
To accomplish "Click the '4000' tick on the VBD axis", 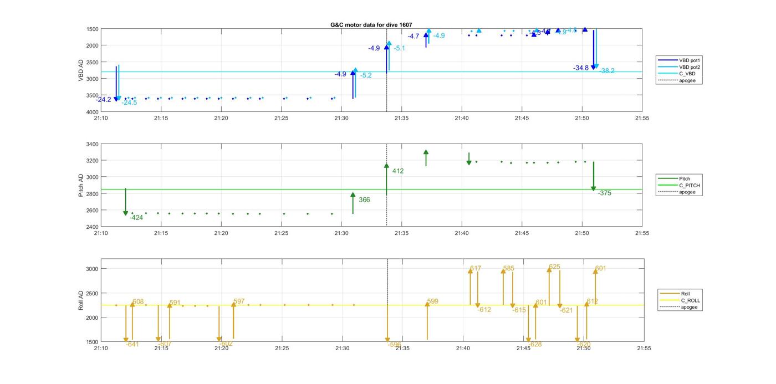I will pos(93,112).
